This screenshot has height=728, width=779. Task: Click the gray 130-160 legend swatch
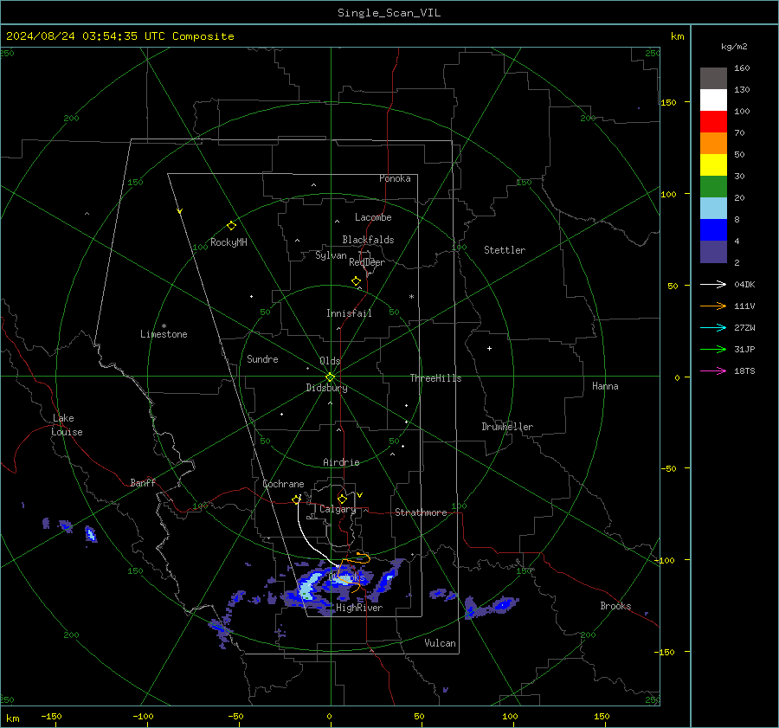click(713, 79)
